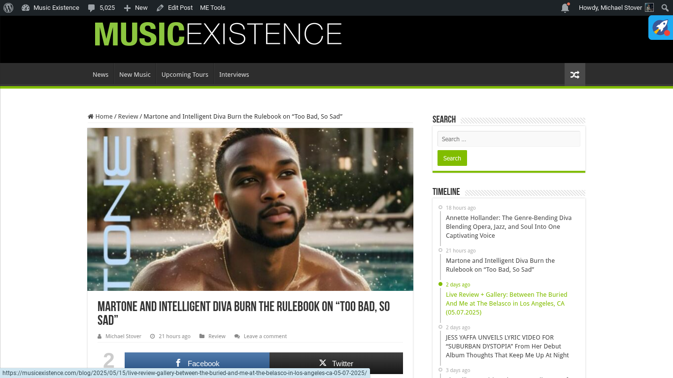The height and width of the screenshot is (378, 673).
Task: Click the Edit Post pencil item
Action: [x=174, y=7]
